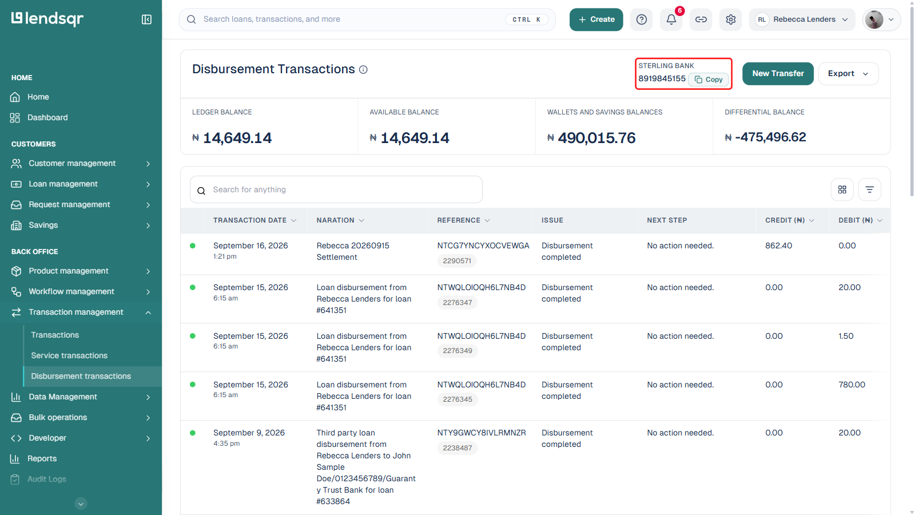Image resolution: width=915 pixels, height=515 pixels.
Task: Click the info icon beside Disbursement Transactions
Action: tap(363, 69)
